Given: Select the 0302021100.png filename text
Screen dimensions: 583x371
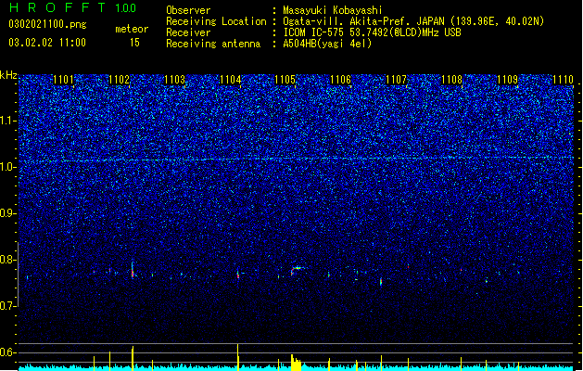Looking at the screenshot, I should pos(47,24).
